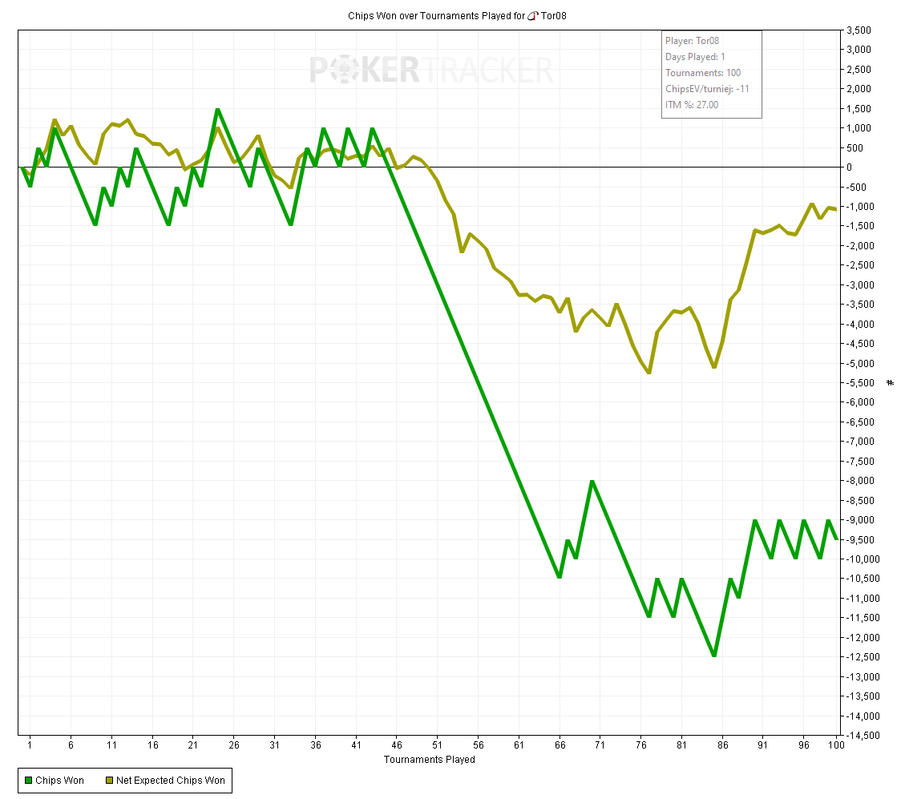Click the 3,500 label atop the y-axis
The width and height of the screenshot is (909, 799).
pyautogui.click(x=856, y=30)
